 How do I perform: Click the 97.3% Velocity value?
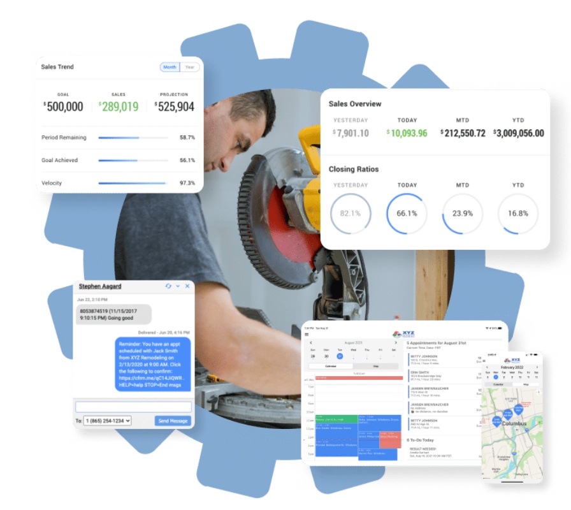(x=187, y=183)
